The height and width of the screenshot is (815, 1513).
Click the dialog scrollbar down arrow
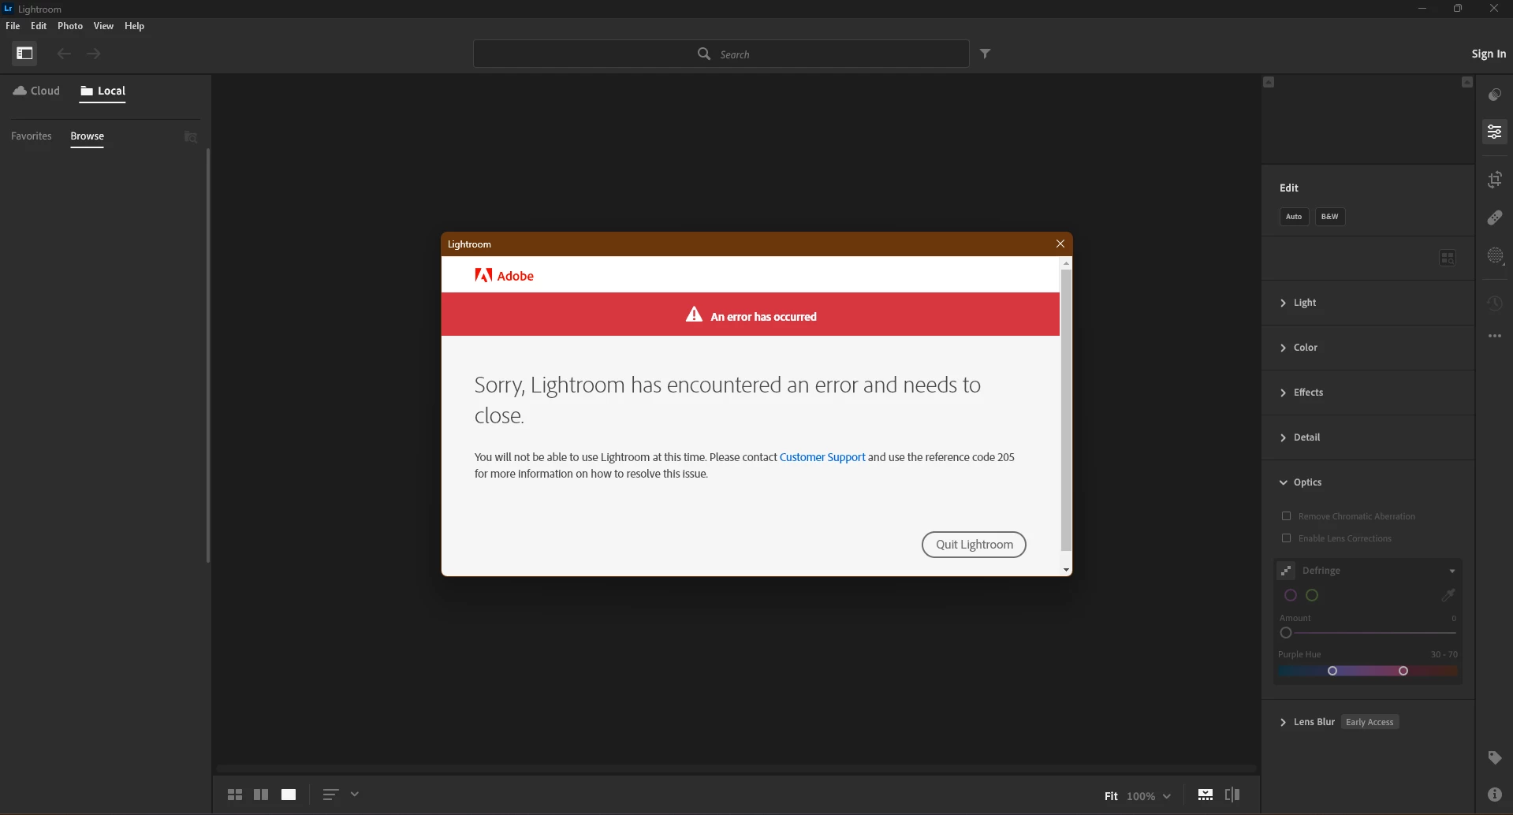coord(1066,570)
